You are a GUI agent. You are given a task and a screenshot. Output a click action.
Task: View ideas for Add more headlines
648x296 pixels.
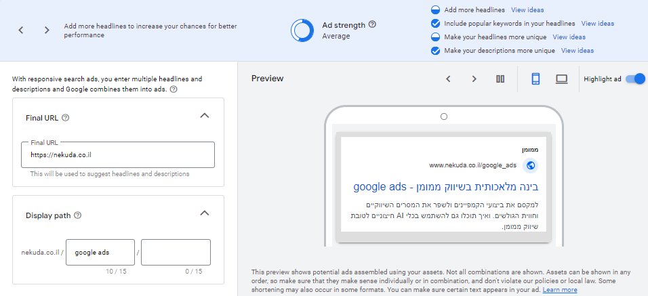527,10
